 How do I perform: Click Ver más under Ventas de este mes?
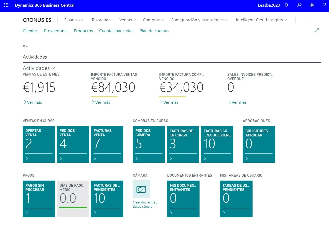[33, 102]
